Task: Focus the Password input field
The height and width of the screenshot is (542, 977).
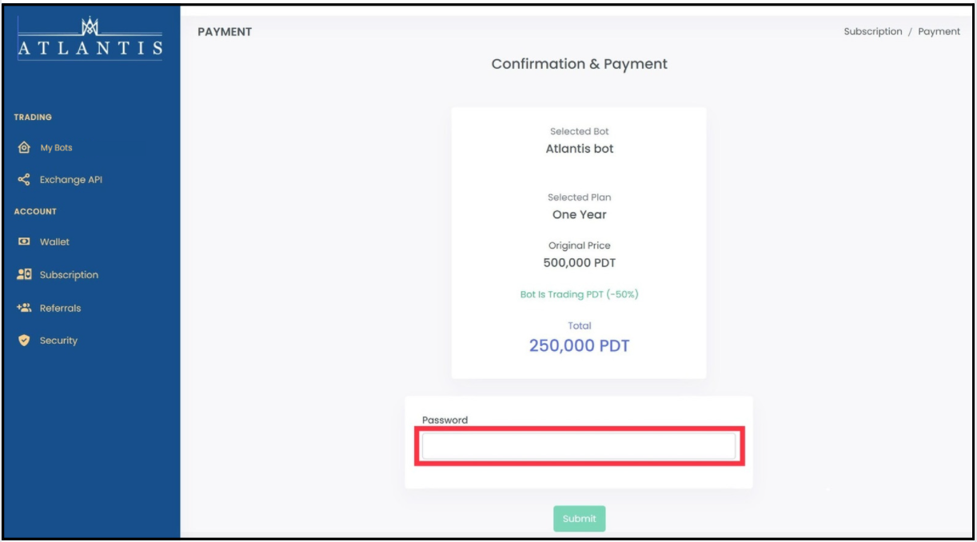Action: coord(579,446)
